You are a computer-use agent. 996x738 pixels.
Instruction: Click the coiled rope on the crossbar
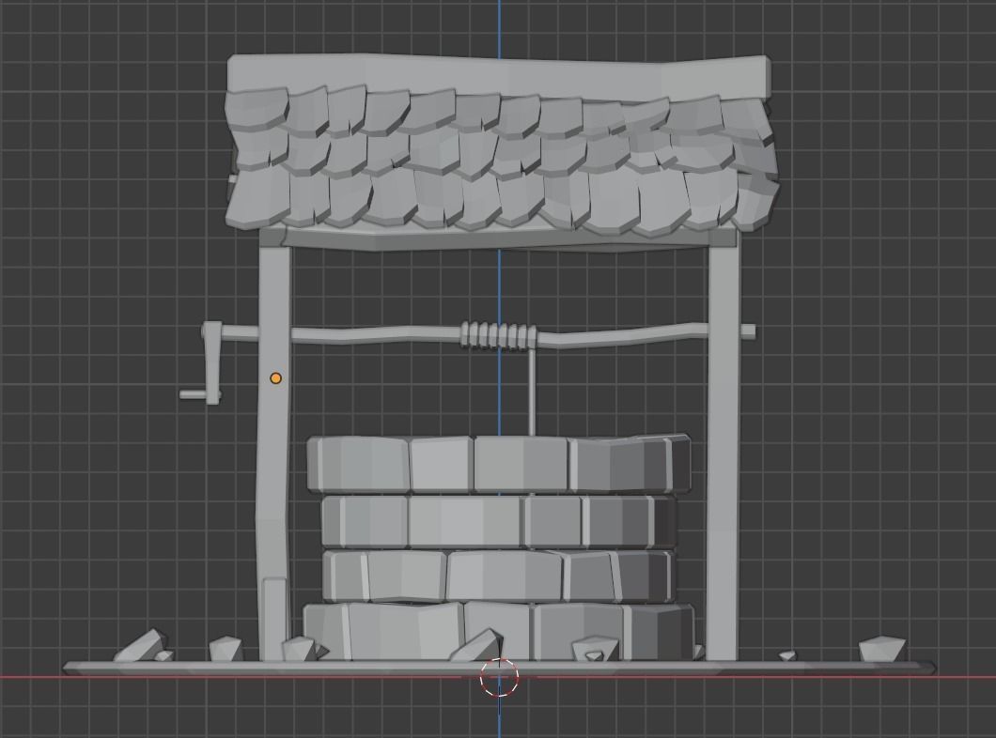tap(499, 335)
